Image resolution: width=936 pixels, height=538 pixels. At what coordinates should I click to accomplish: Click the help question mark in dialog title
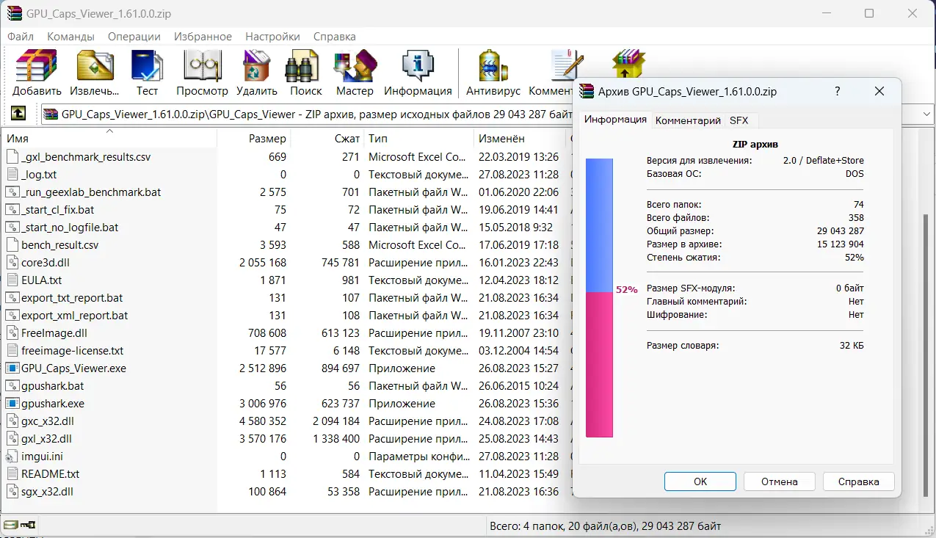pos(838,91)
